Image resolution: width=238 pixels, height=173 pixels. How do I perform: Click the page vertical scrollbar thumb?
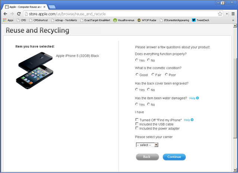click(x=235, y=98)
